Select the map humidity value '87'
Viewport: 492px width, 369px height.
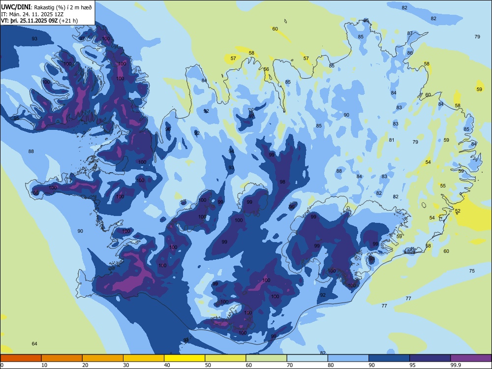pos(410,33)
